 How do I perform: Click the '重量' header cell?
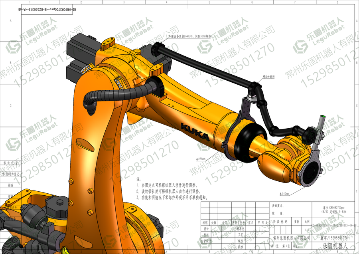pyautogui.click(x=296, y=222)
